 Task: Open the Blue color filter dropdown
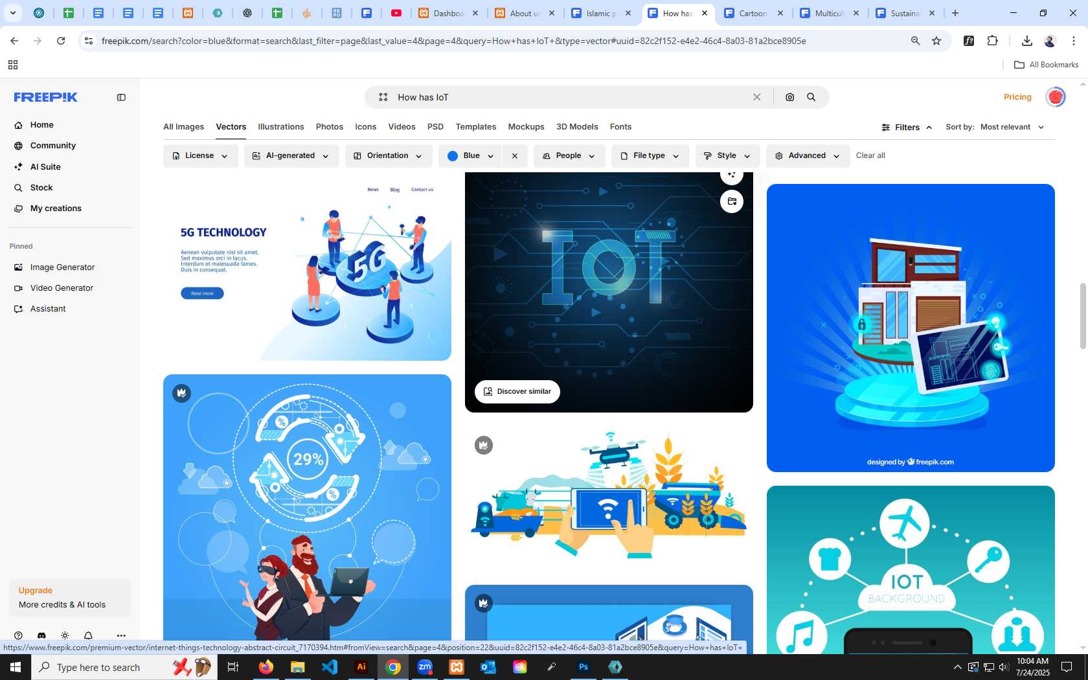tap(470, 156)
